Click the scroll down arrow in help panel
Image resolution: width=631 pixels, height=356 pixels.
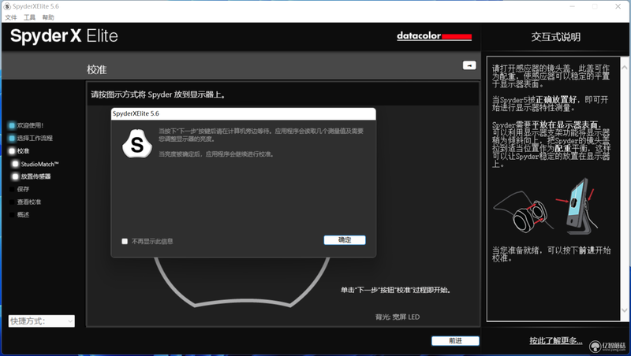click(624, 310)
